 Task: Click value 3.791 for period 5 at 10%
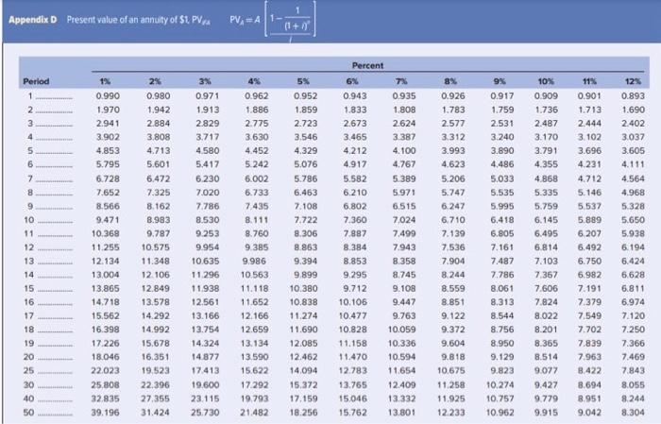coord(546,150)
